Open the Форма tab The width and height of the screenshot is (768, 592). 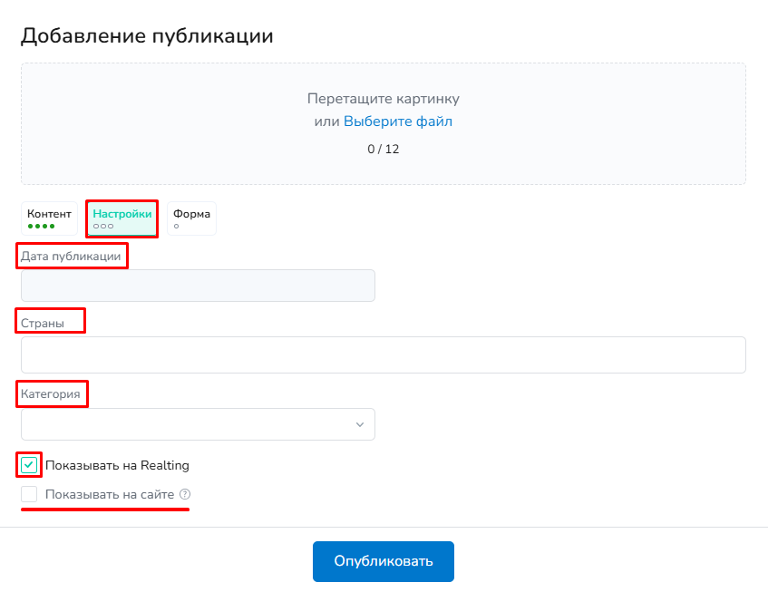point(191,218)
